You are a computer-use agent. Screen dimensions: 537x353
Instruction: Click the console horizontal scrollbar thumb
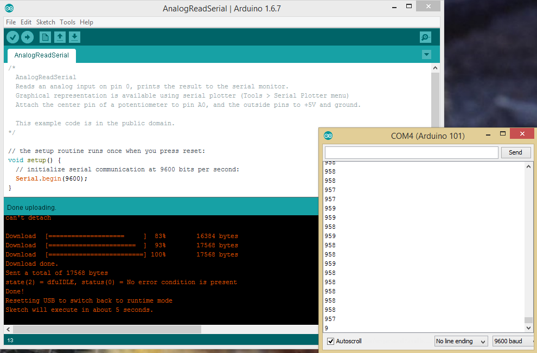coord(107,329)
